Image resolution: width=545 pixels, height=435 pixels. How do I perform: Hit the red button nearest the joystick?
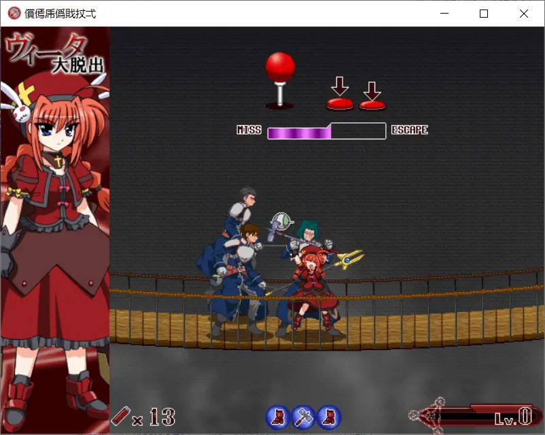(340, 103)
